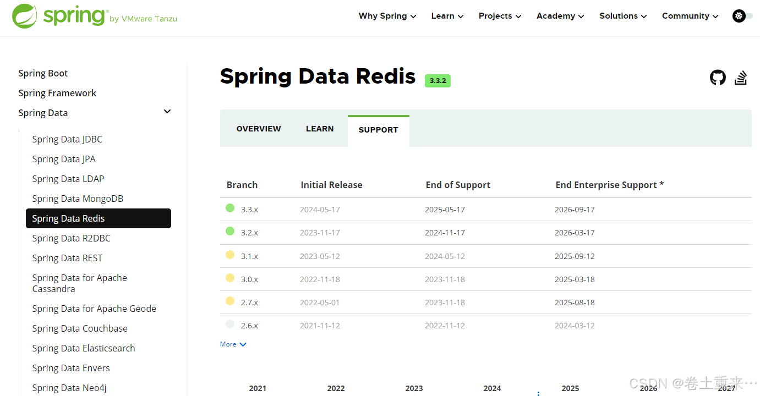The width and height of the screenshot is (760, 396).
Task: Open the Academy dropdown menu
Action: (560, 16)
